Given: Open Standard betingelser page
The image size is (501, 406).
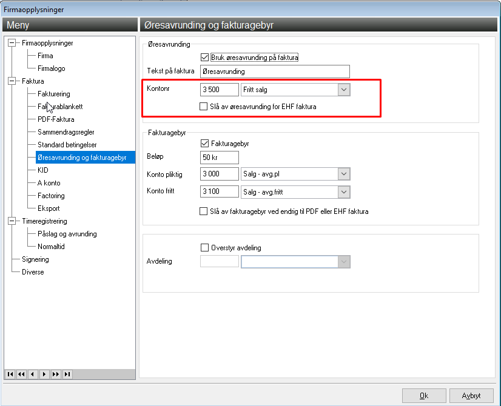Looking at the screenshot, I should click(67, 145).
